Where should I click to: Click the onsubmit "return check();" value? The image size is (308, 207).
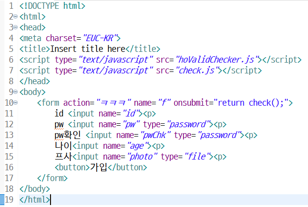pyautogui.click(x=251, y=102)
